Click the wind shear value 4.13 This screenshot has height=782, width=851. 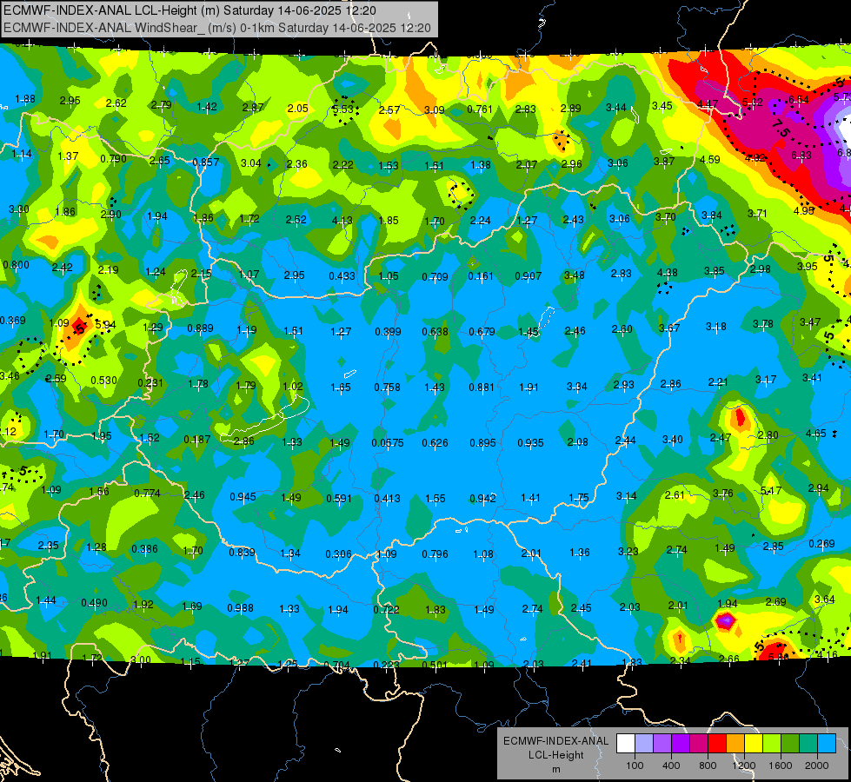click(342, 221)
